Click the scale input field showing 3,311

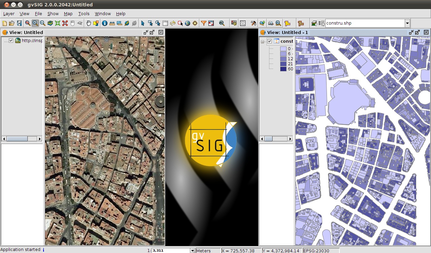coord(170,251)
